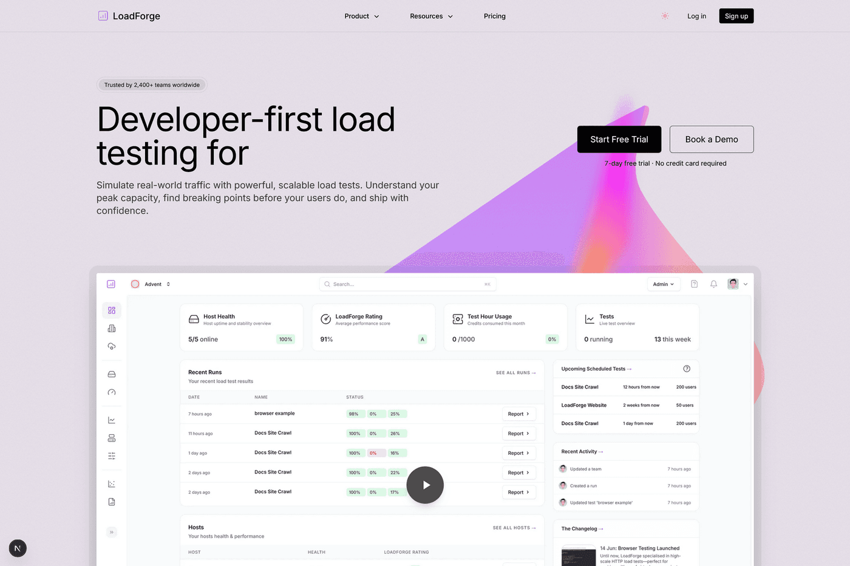Open the Product menu
This screenshot has height=566, width=850.
(361, 16)
